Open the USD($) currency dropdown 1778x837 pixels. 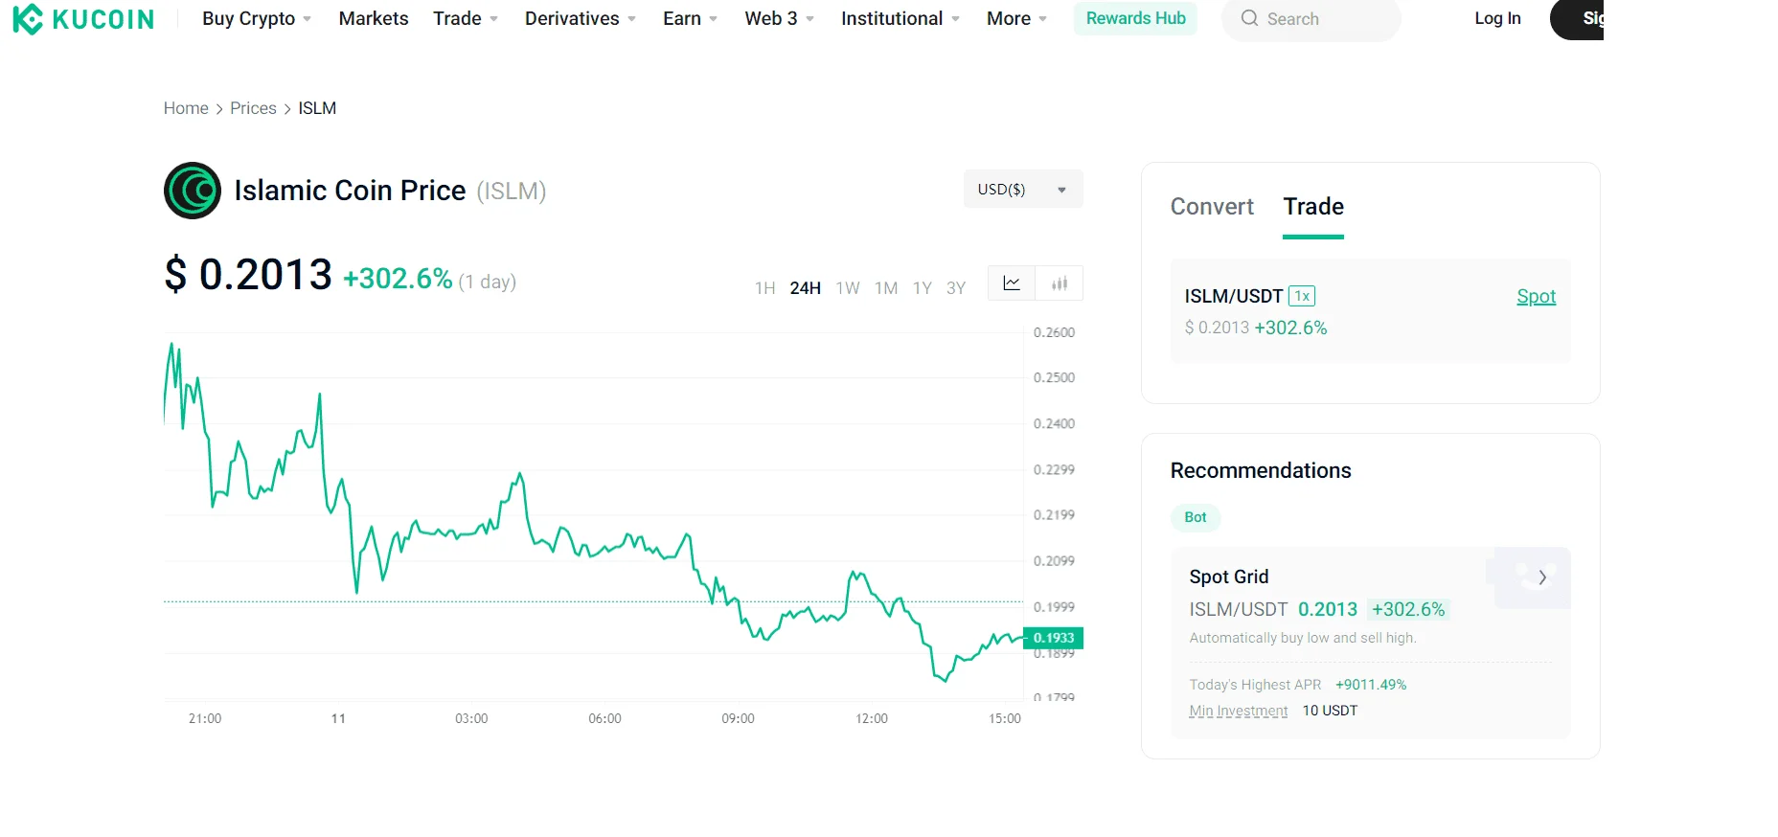click(x=1023, y=190)
